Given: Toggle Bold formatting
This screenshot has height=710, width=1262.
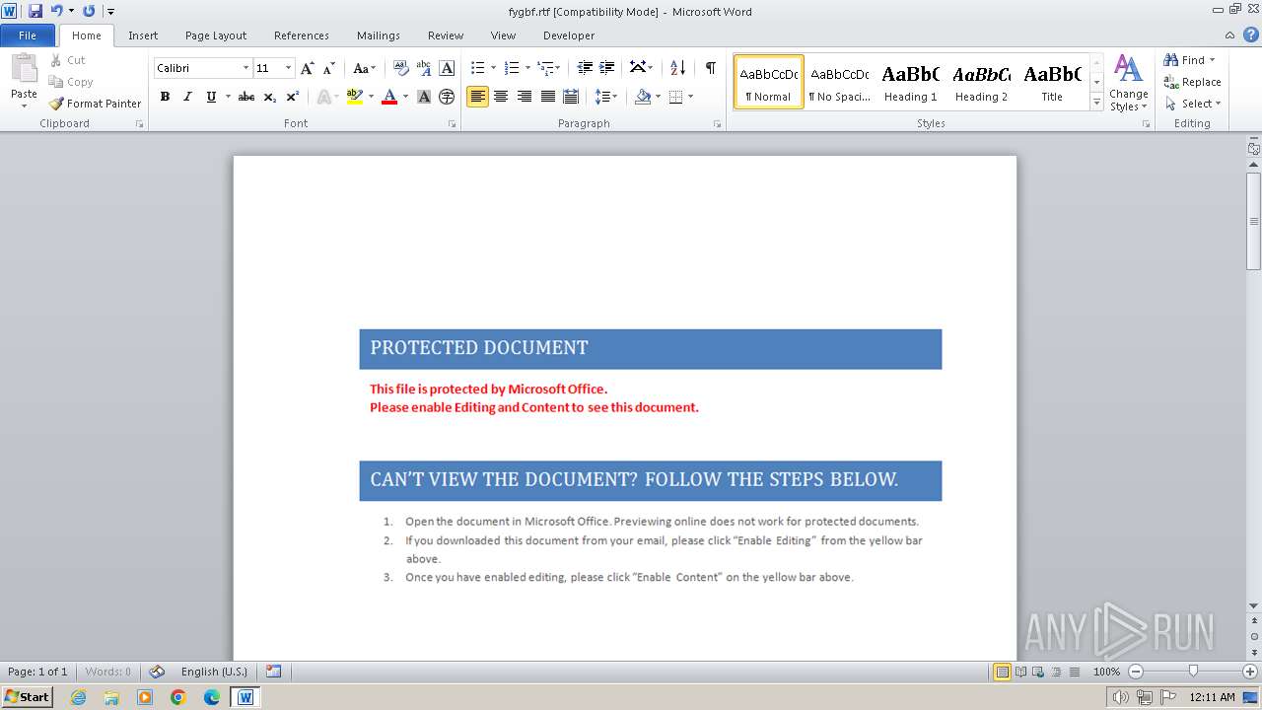Looking at the screenshot, I should pos(165,97).
